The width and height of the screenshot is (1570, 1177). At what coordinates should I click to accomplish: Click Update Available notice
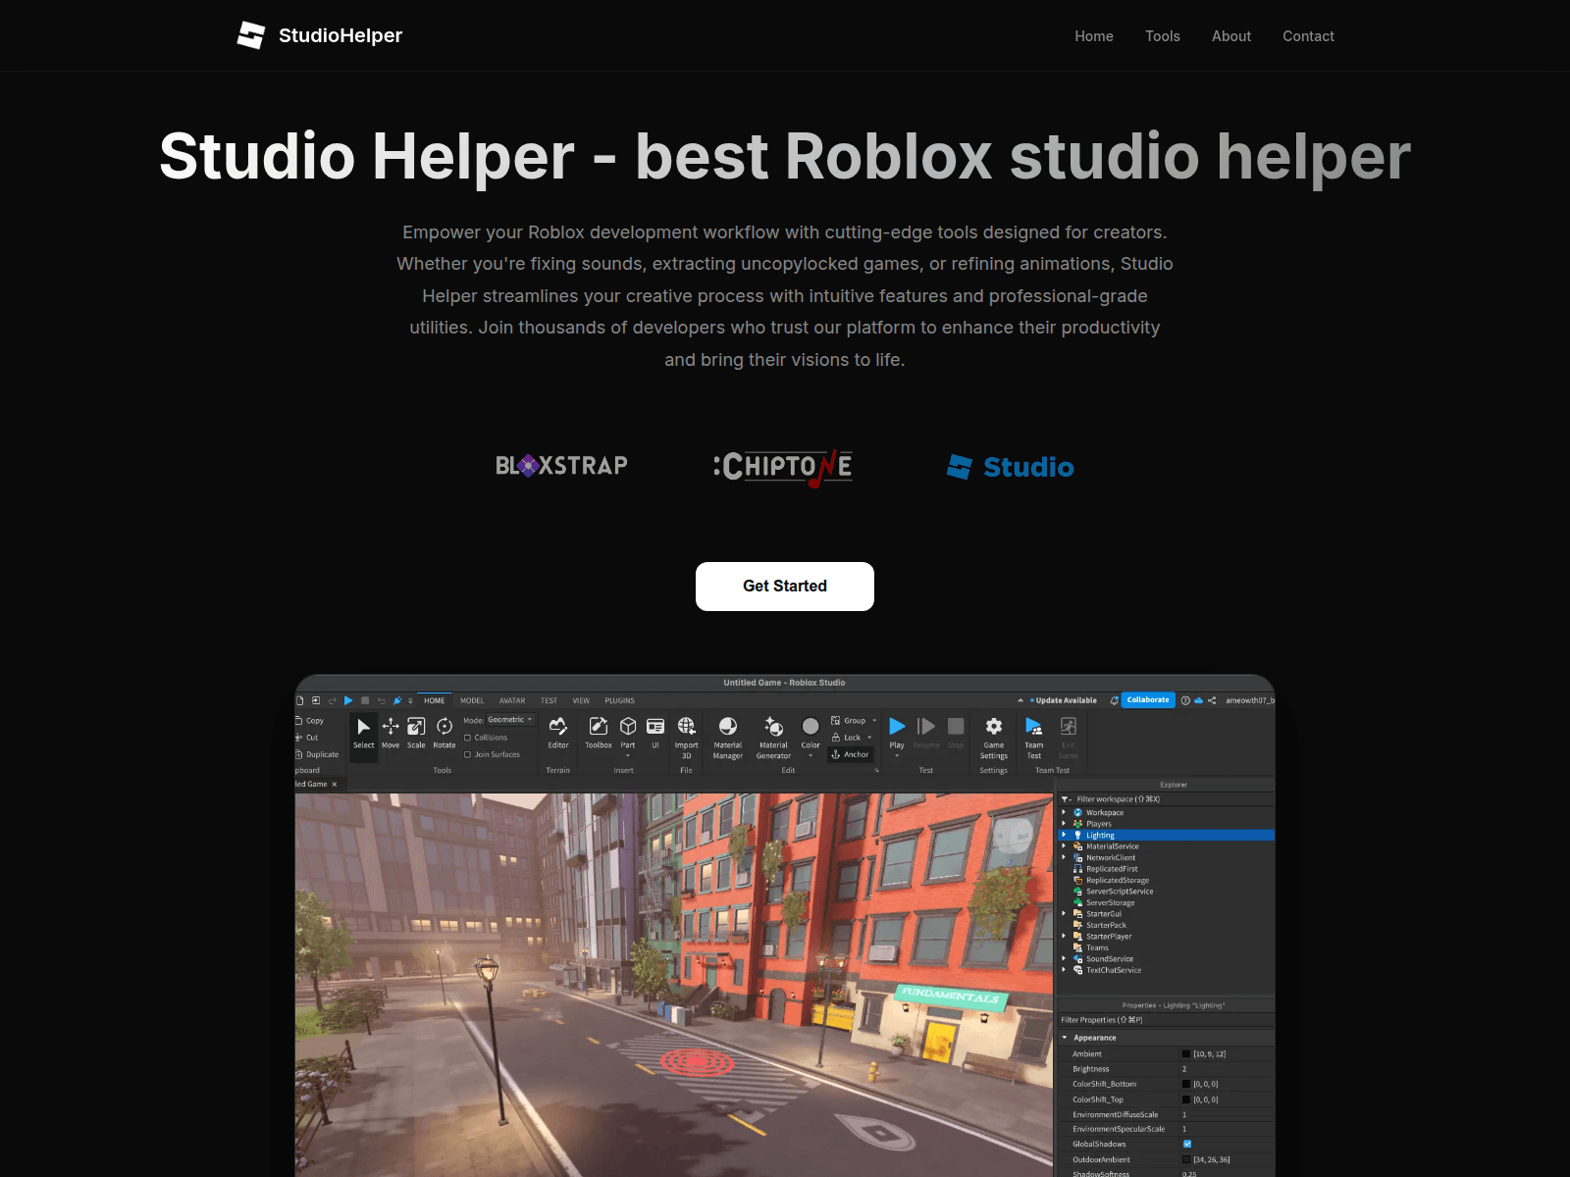1064,700
